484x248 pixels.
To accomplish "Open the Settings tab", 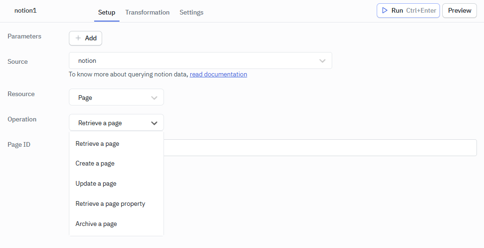I will coord(191,12).
